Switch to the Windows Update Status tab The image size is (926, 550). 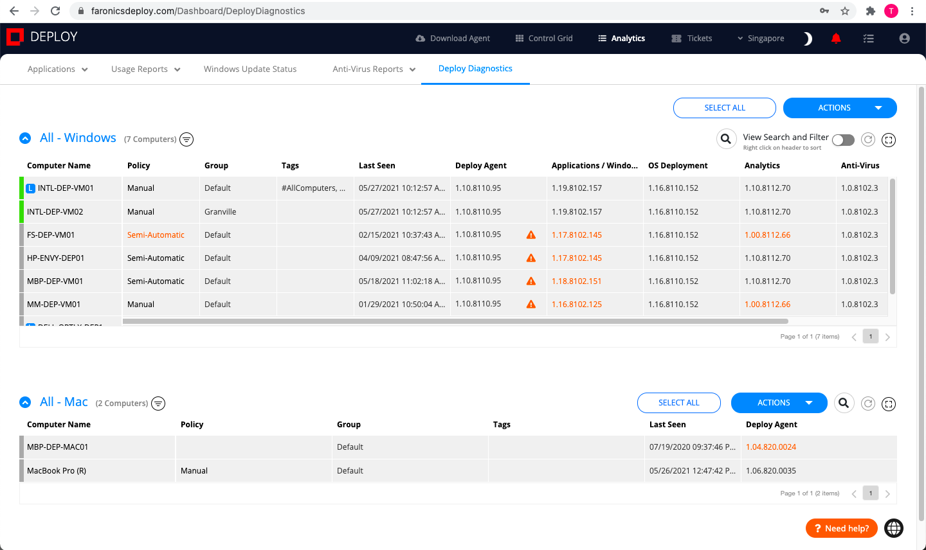250,69
